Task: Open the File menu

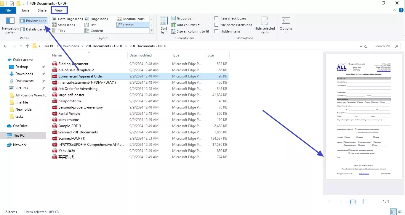Action: point(8,10)
